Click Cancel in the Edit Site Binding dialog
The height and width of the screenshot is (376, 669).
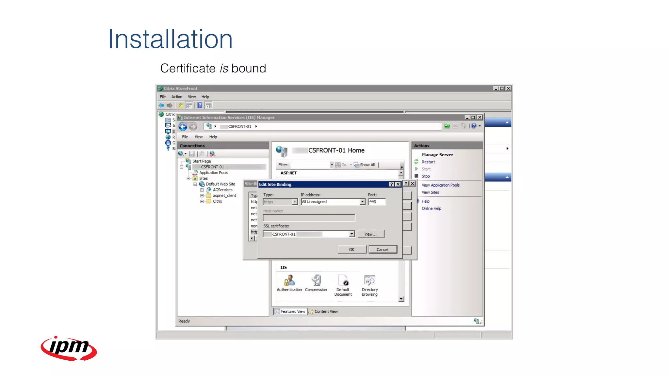pyautogui.click(x=383, y=249)
